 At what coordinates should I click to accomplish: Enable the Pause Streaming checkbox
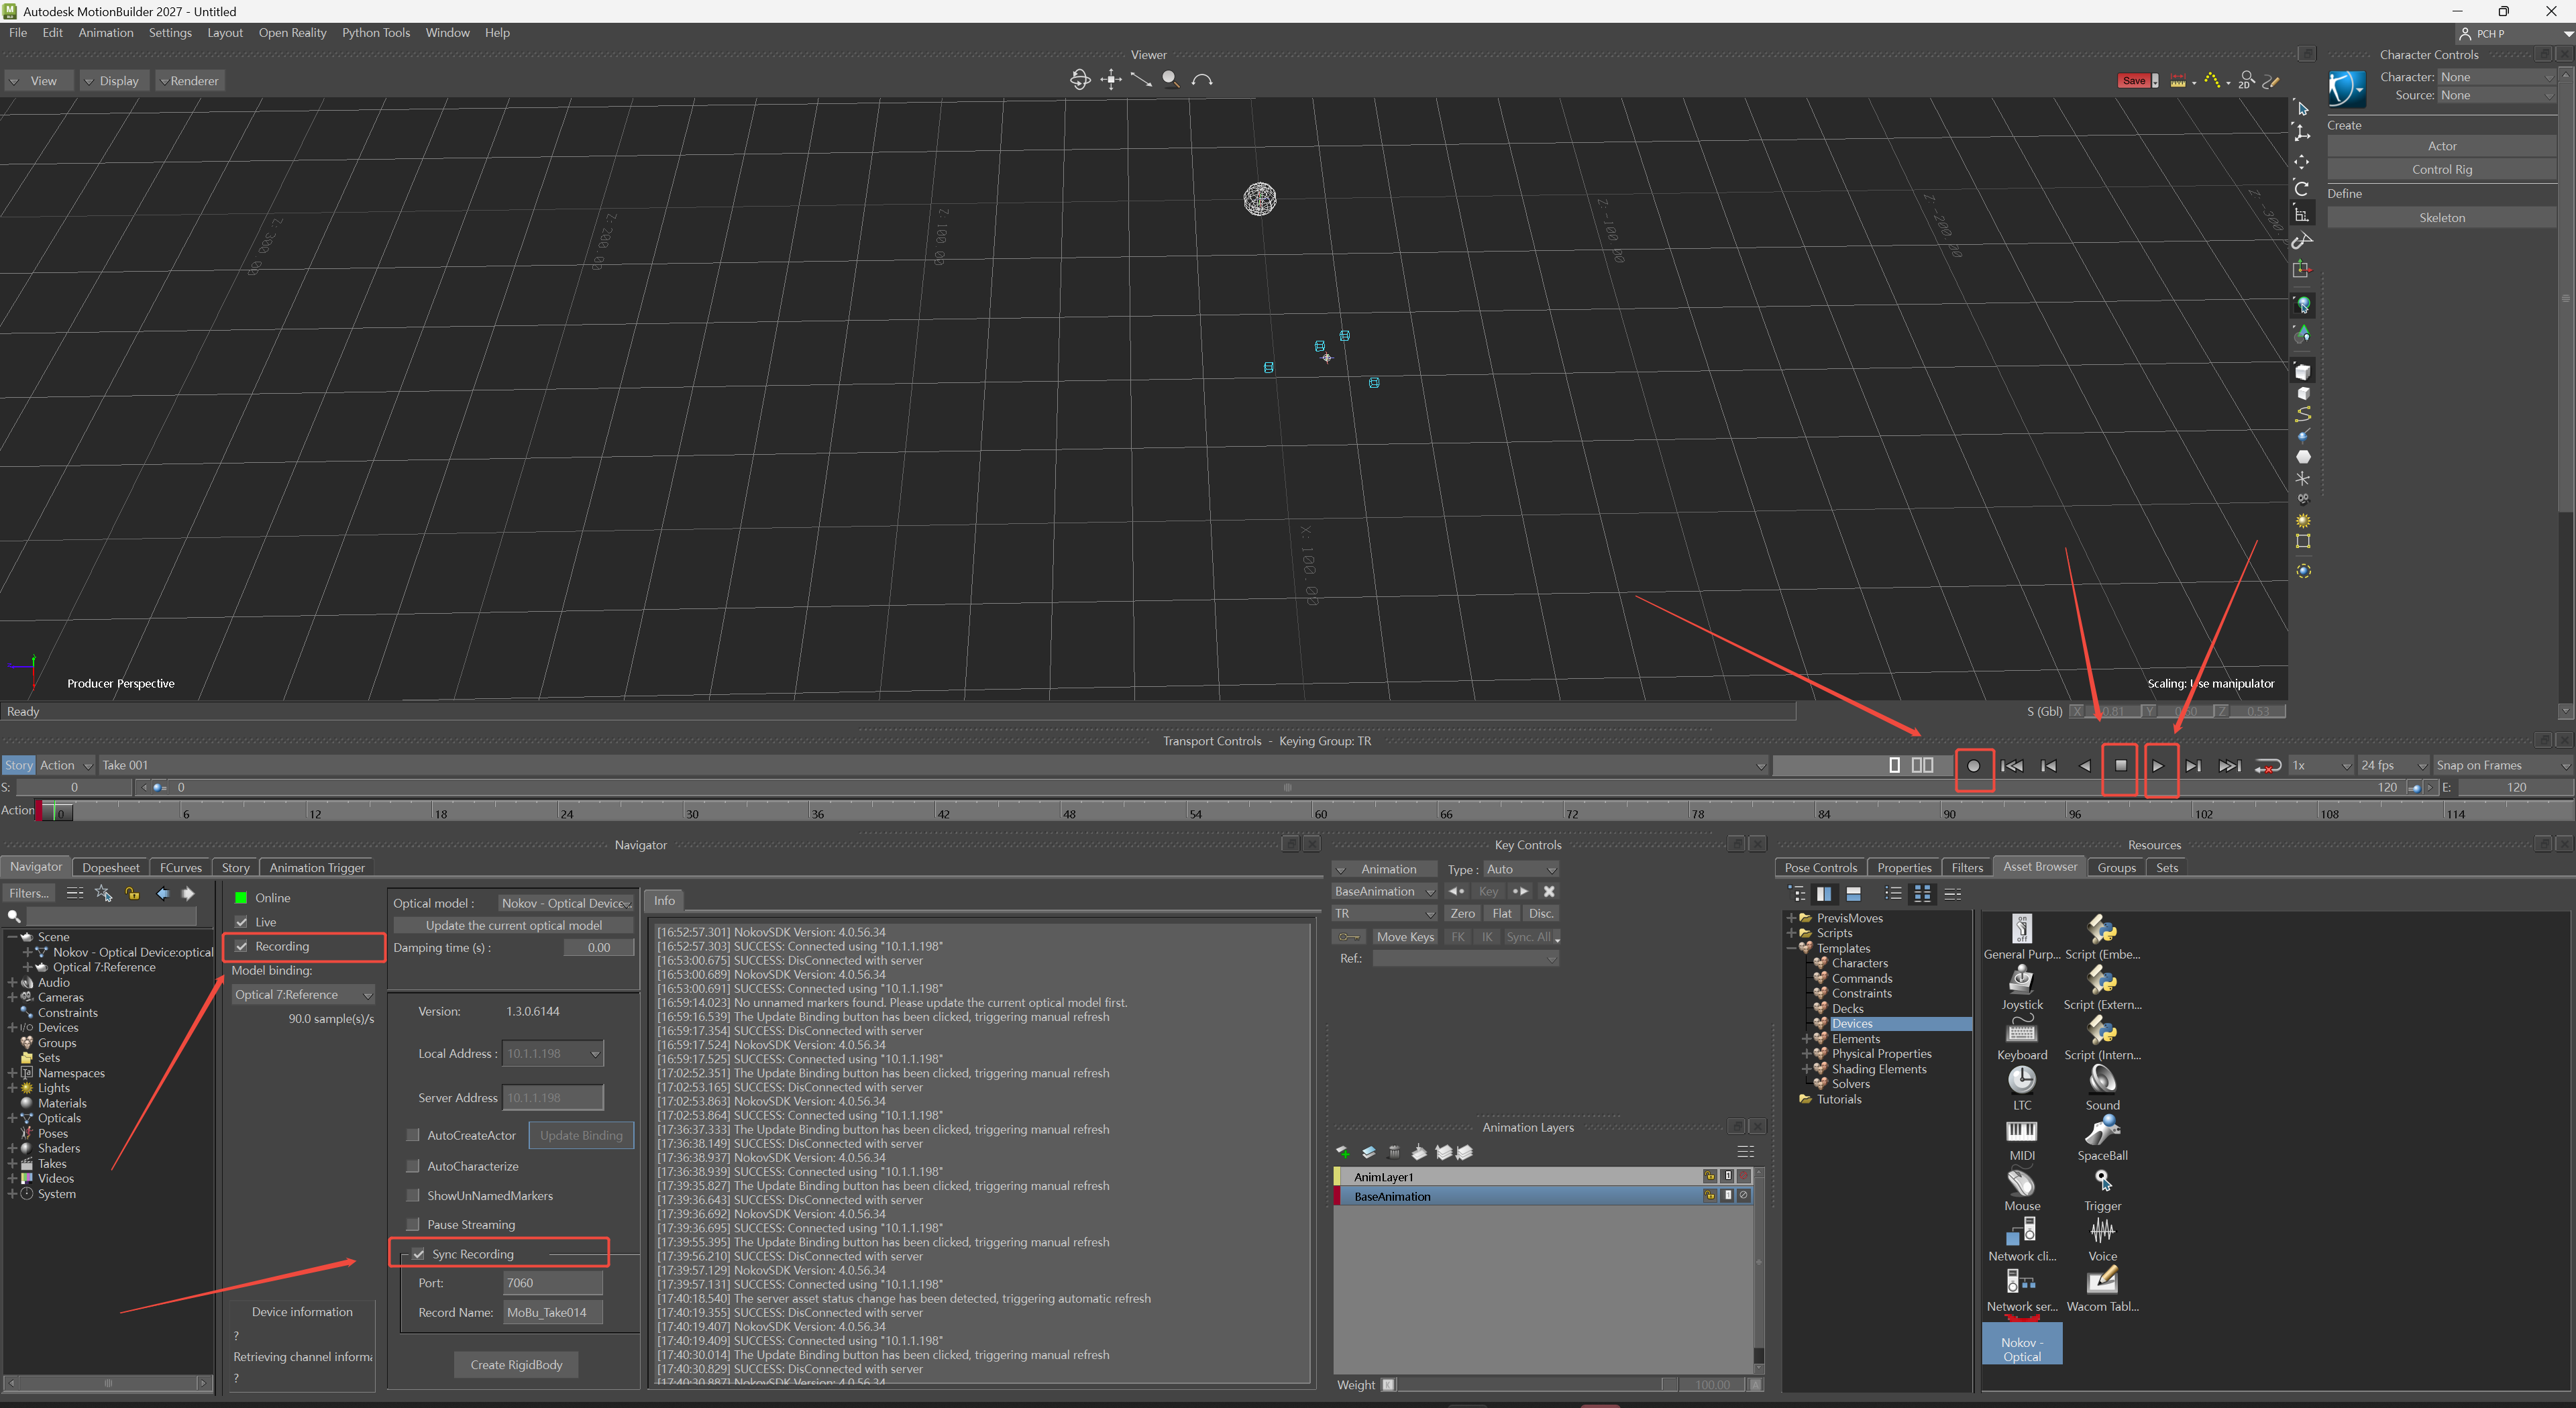click(x=412, y=1224)
